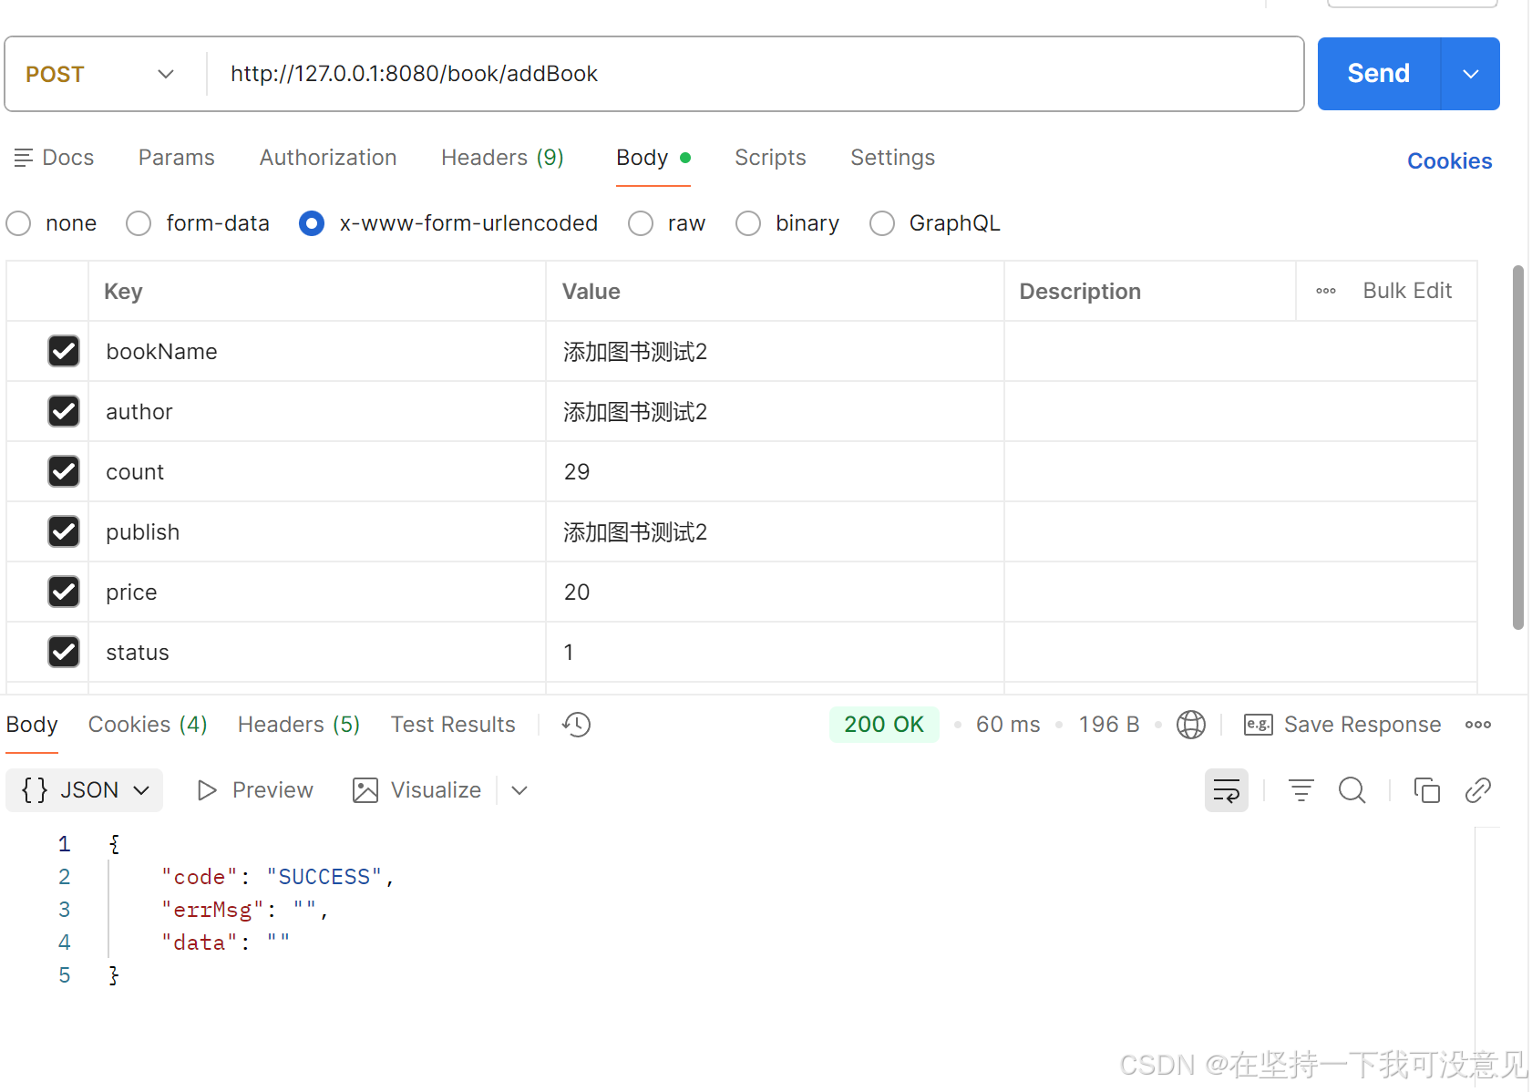The image size is (1532, 1092).
Task: Switch to the Params tab
Action: pos(177,158)
